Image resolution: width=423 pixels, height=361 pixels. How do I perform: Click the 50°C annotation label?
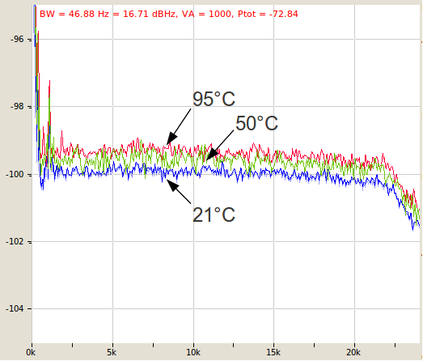point(256,123)
